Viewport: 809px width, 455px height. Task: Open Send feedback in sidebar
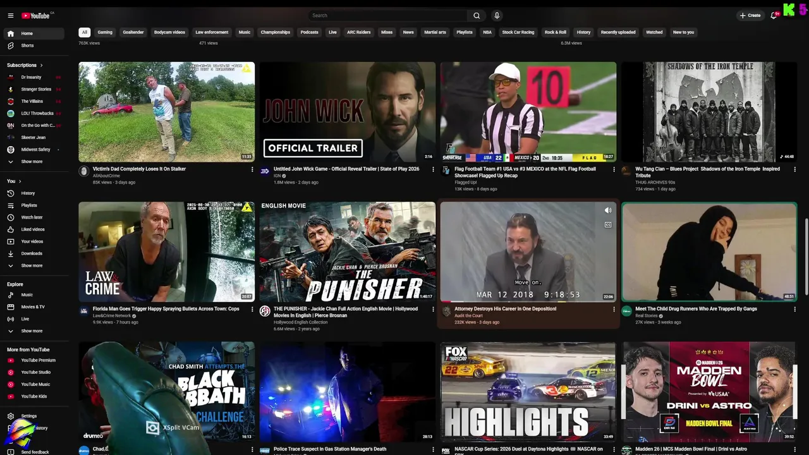[35, 452]
